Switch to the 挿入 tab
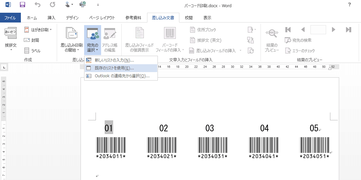 tap(51, 18)
